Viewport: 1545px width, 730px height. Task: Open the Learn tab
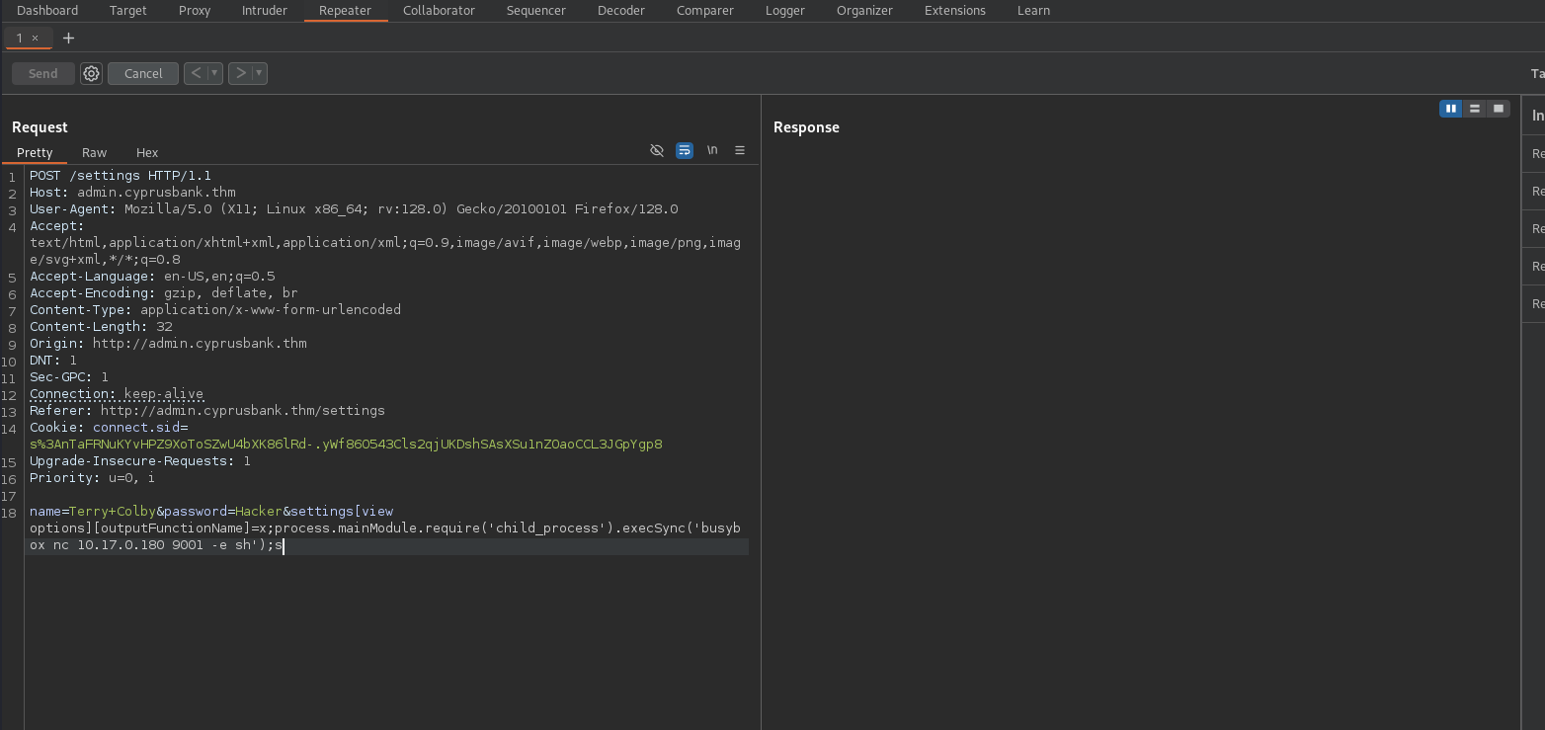1033,10
